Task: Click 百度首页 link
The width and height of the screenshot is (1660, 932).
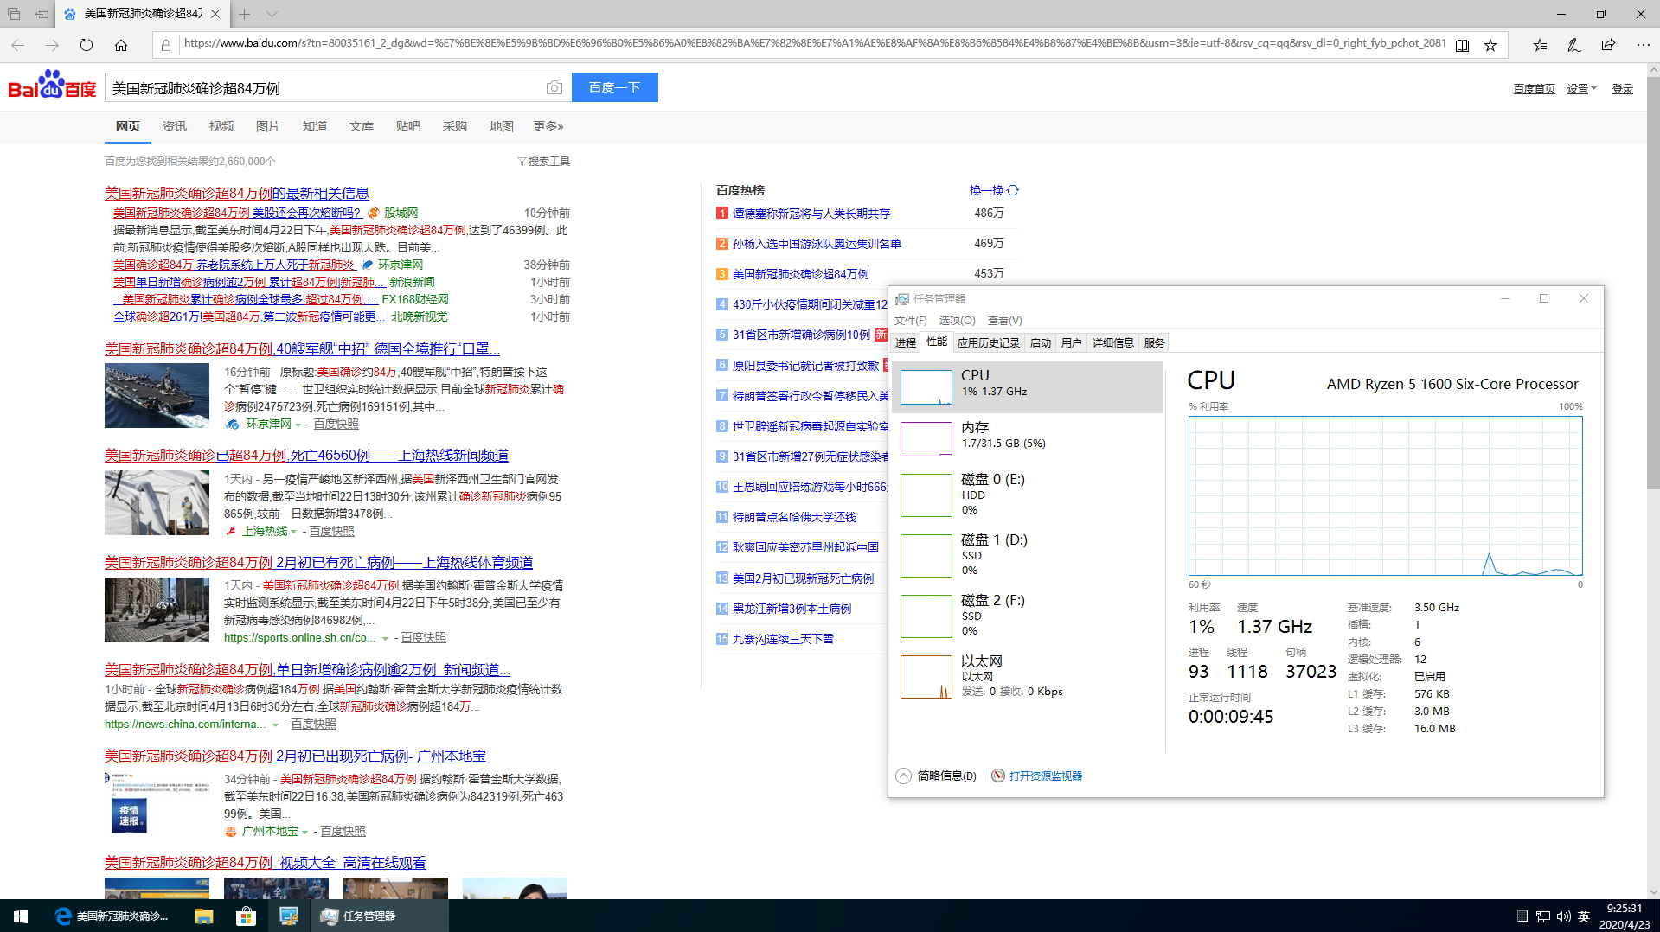Action: 1534,89
